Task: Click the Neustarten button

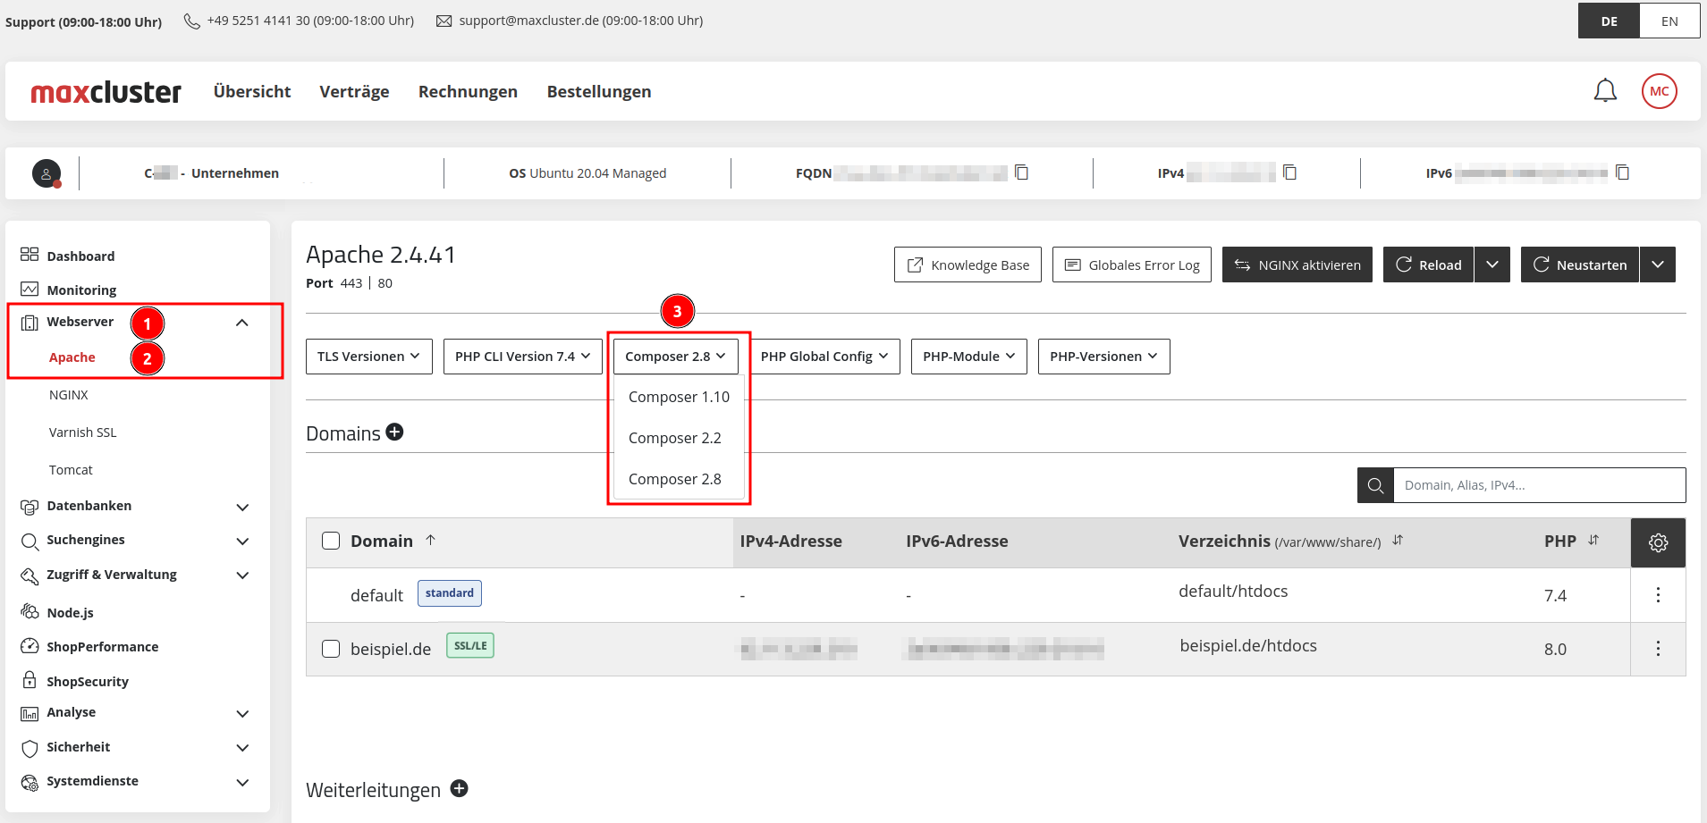Action: click(1580, 265)
